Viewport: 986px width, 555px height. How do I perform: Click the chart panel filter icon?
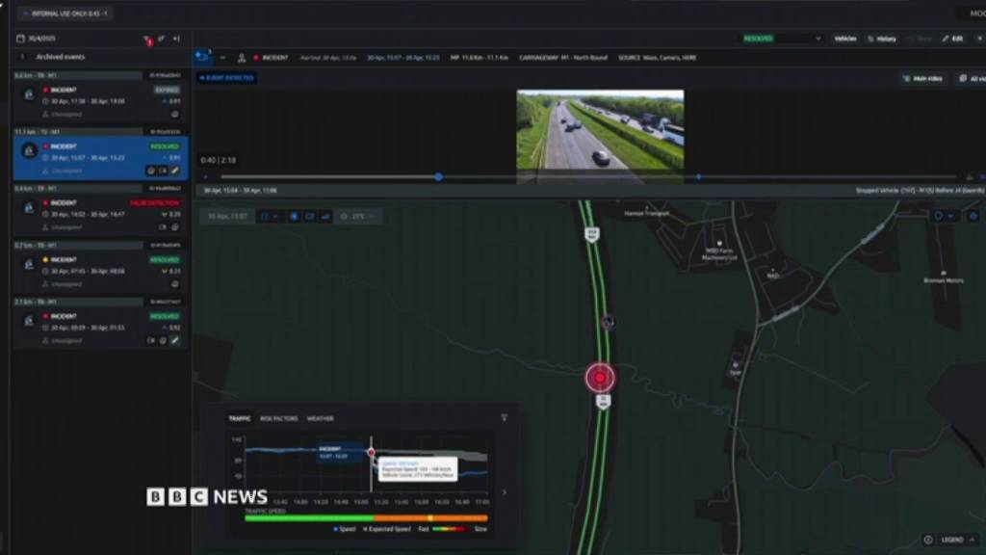pyautogui.click(x=504, y=418)
